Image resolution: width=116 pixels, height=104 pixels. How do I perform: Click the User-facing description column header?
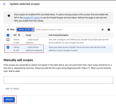(x=58, y=35)
